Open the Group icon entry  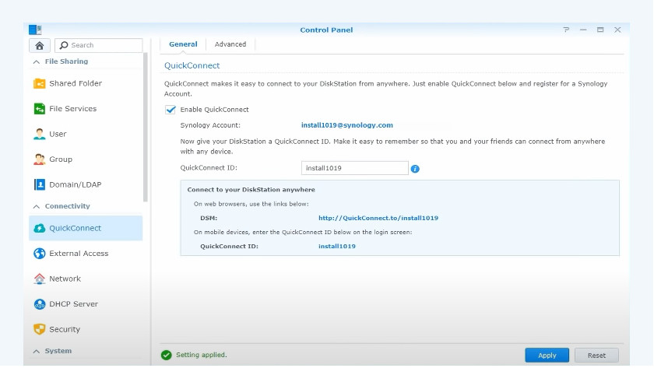[40, 159]
